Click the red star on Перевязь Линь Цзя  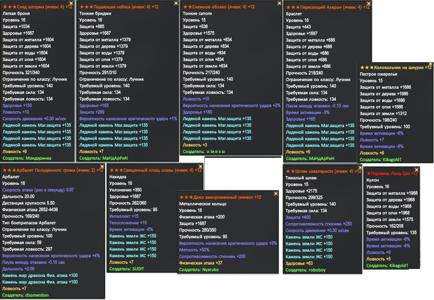369,174
